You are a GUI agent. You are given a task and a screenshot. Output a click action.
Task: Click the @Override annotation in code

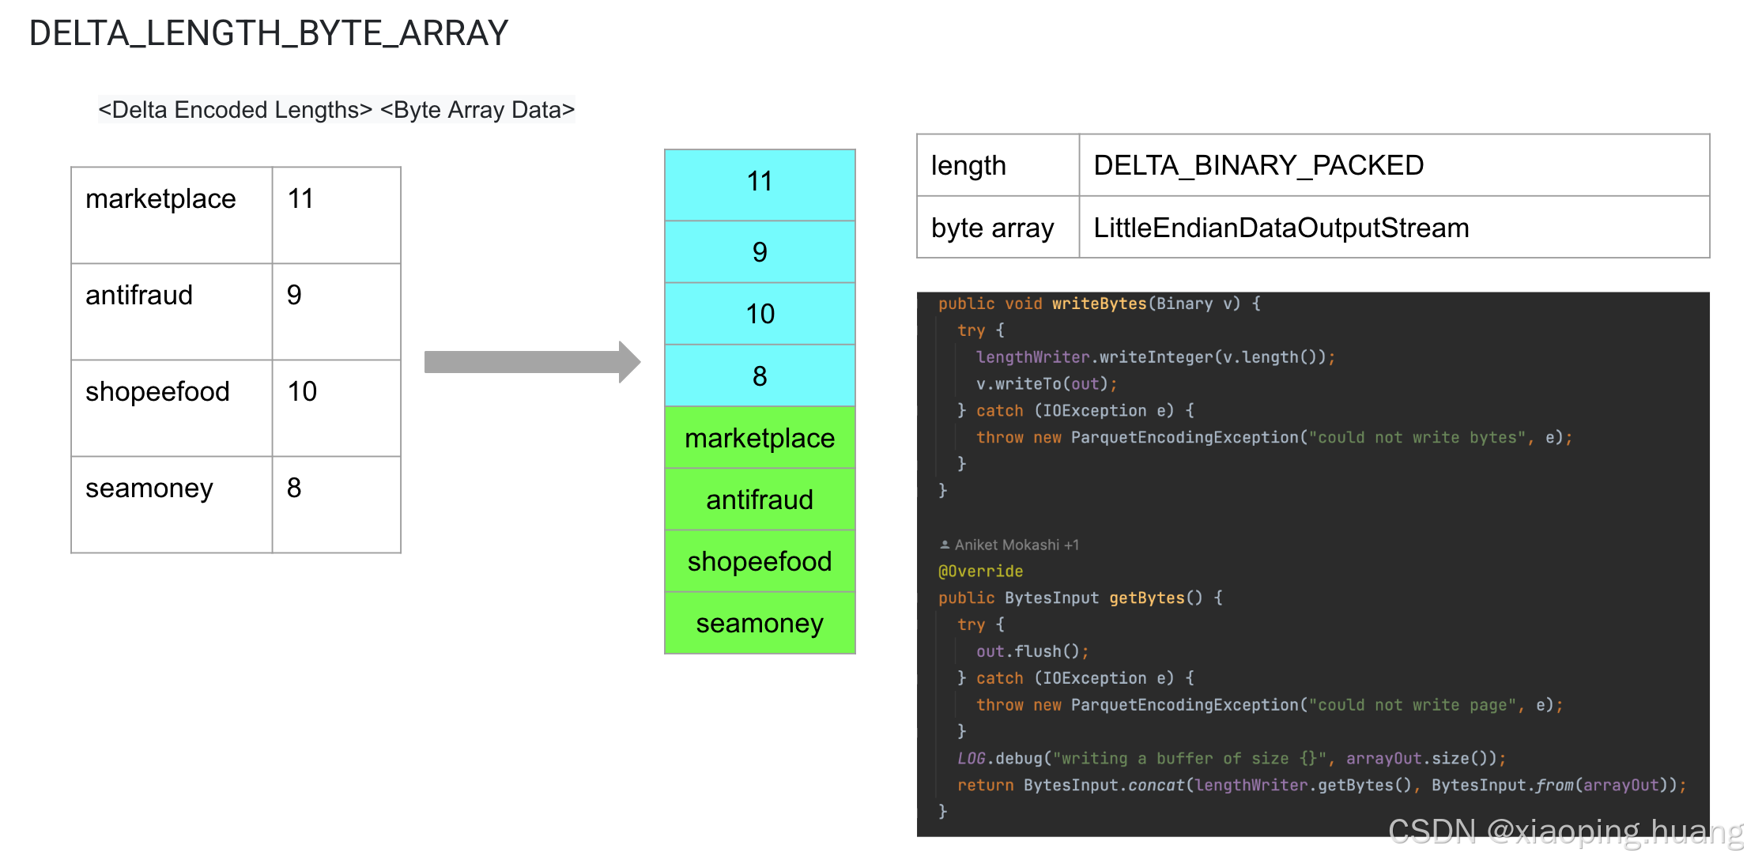(980, 571)
